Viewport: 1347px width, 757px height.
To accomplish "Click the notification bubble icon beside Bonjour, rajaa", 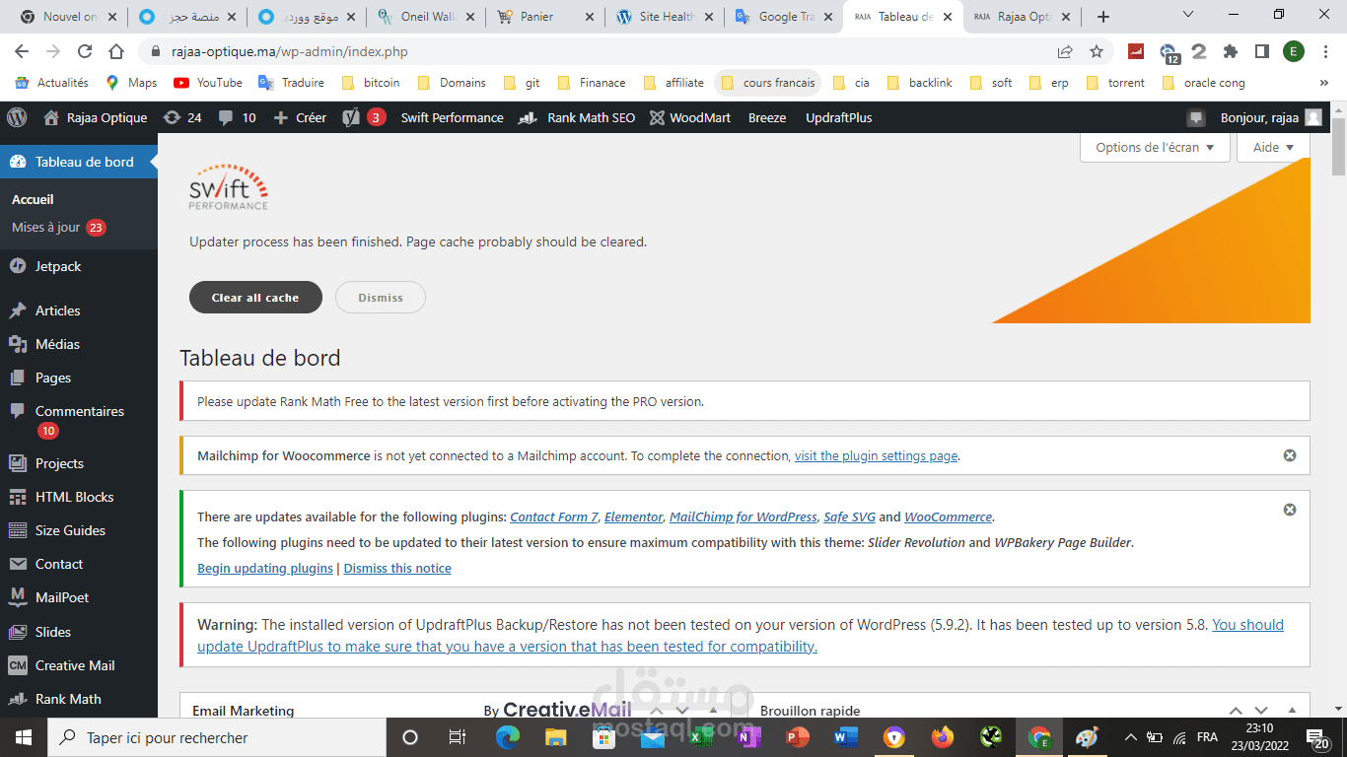I will pos(1196,118).
